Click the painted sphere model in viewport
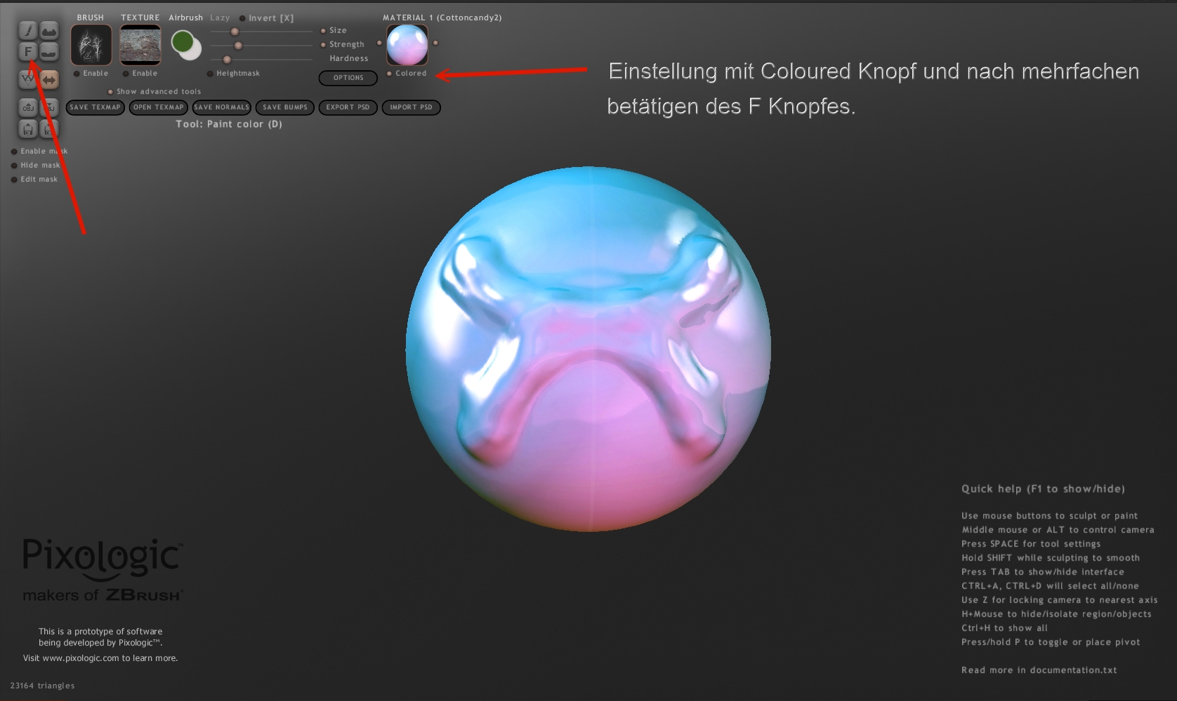The image size is (1177, 701). pyautogui.click(x=588, y=349)
